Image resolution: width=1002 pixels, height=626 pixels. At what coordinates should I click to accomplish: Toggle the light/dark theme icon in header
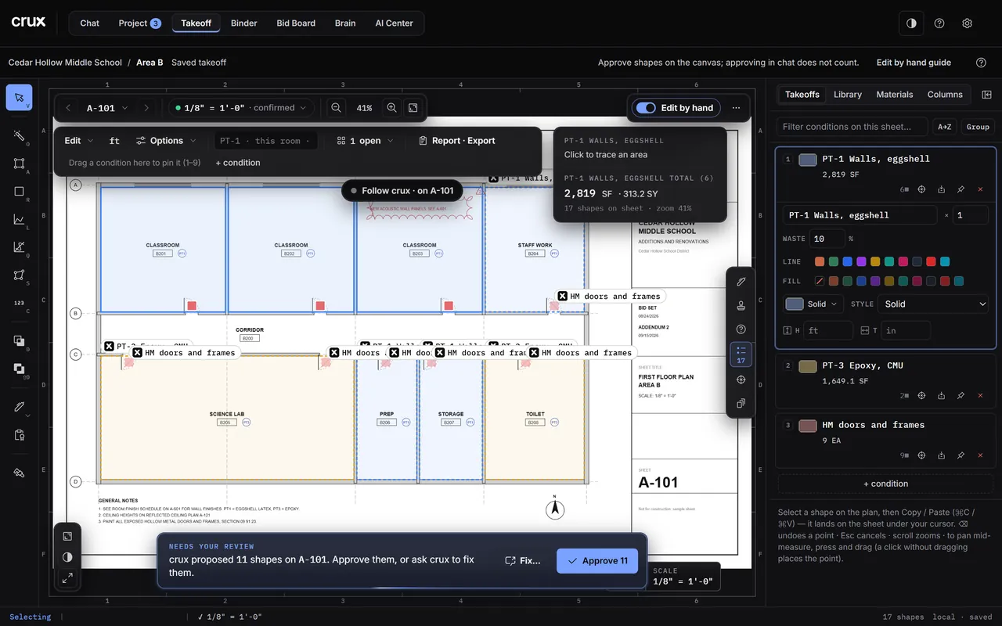tap(911, 23)
